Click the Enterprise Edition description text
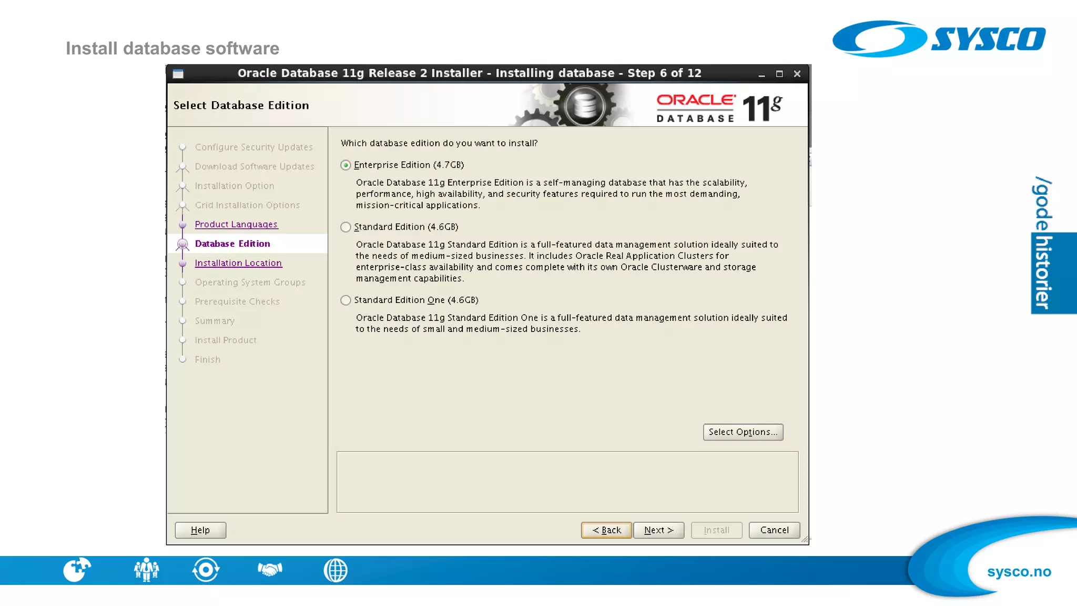Image resolution: width=1077 pixels, height=606 pixels. point(551,194)
